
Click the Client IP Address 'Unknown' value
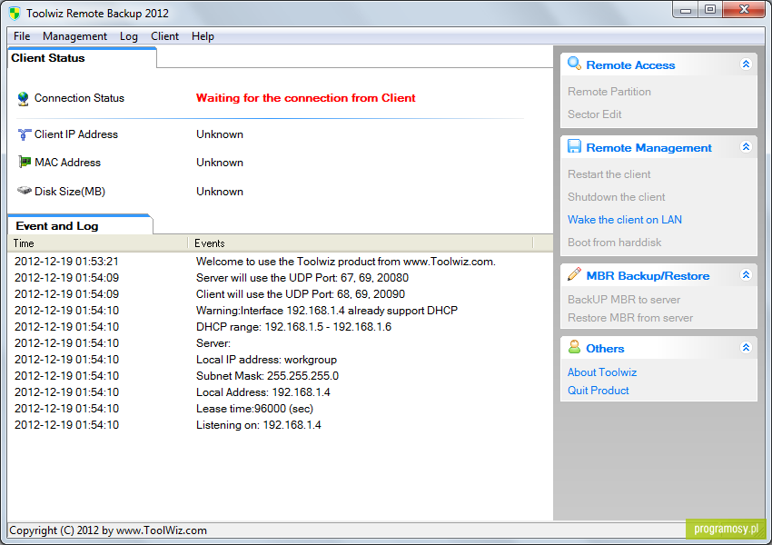(220, 134)
